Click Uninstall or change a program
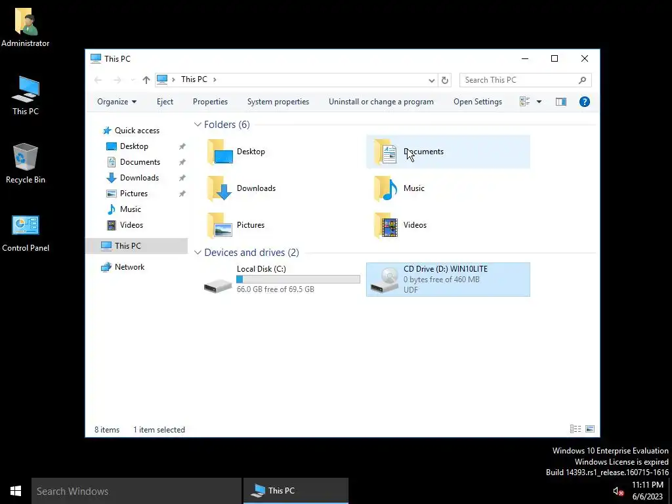 (x=381, y=102)
